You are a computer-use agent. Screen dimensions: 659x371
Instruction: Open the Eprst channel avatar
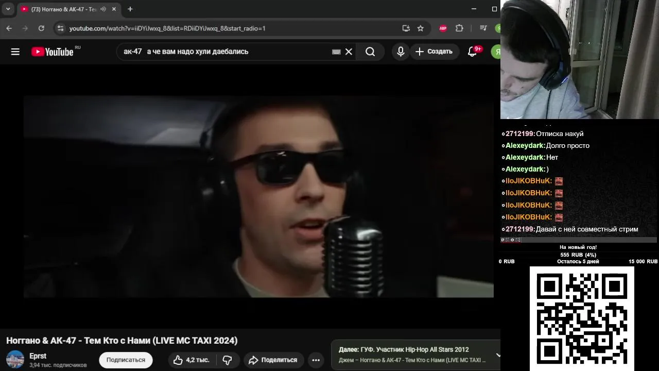15,359
